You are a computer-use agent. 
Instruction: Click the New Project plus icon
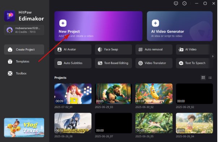(63, 23)
